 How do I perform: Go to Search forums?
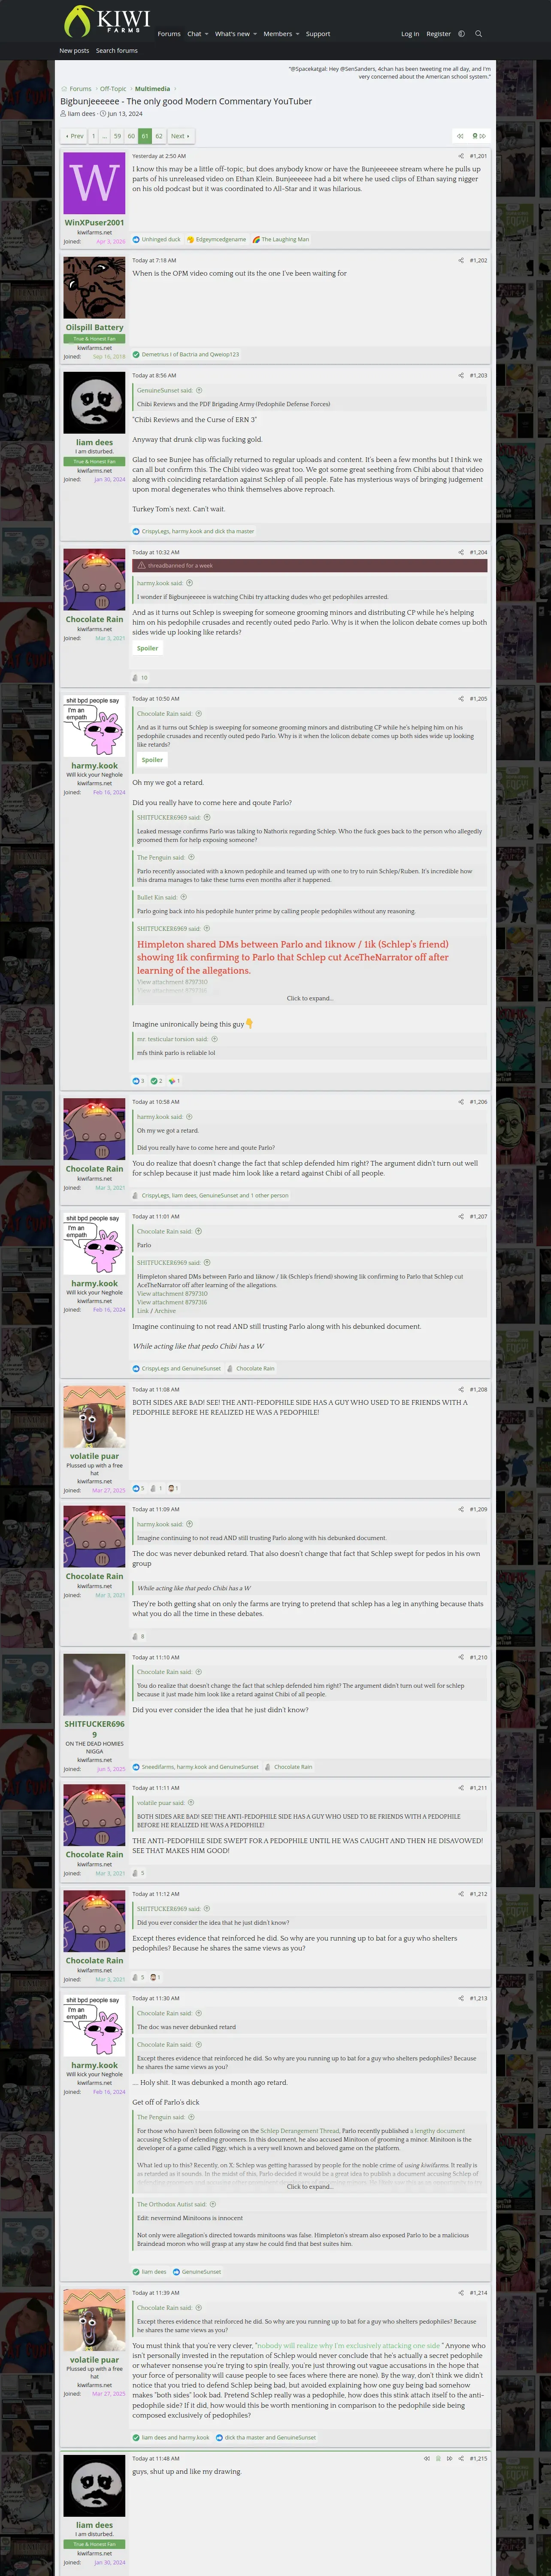[x=117, y=50]
